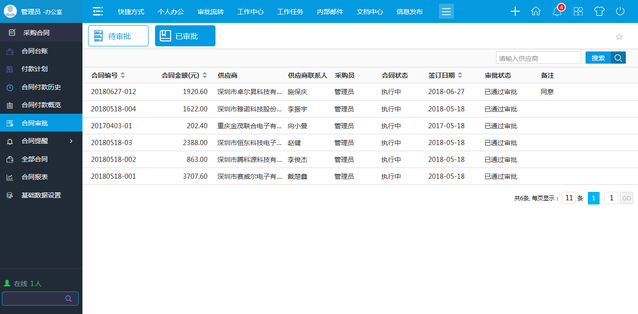The image size is (638, 314).
Task: Click the power logout icon
Action: (x=620, y=11)
